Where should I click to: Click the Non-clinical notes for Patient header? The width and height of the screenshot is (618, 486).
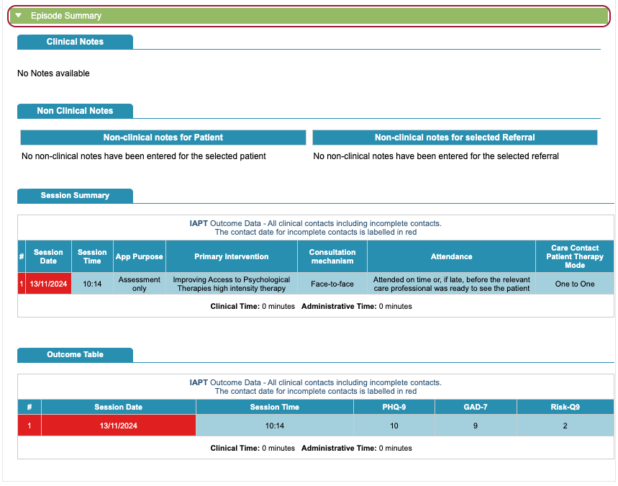[x=163, y=138]
